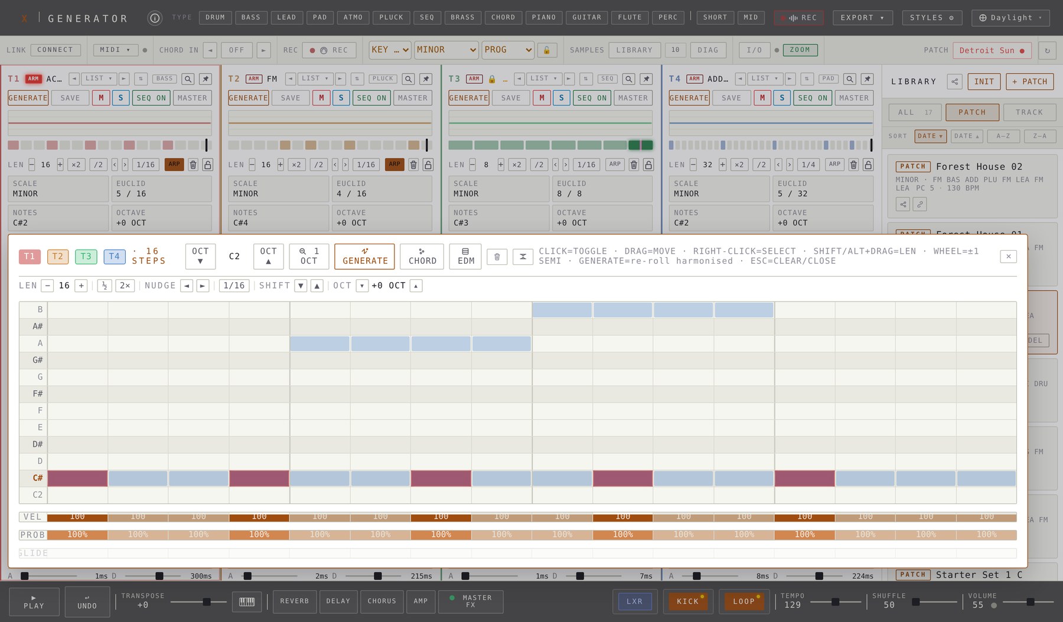Screen dimensions: 1063x622
Task: Select the TRACK library tab
Action: click(x=1029, y=112)
